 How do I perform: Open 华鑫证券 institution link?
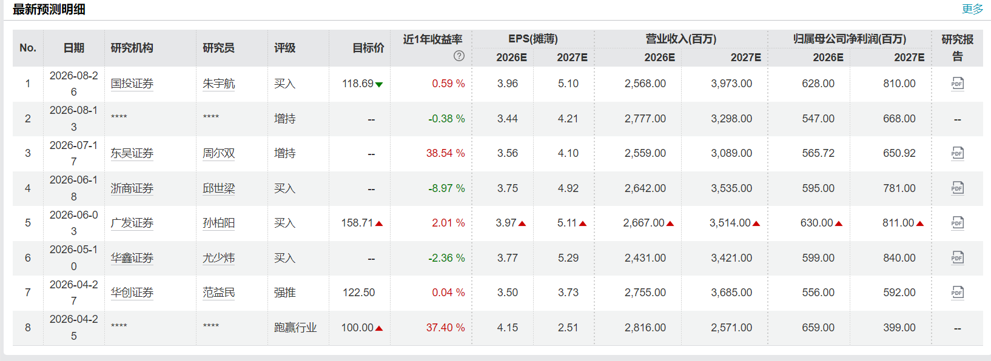click(132, 258)
